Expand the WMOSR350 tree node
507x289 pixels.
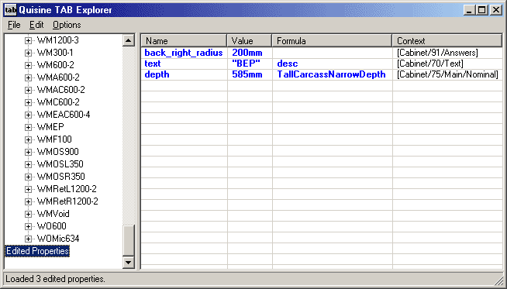[28, 177]
